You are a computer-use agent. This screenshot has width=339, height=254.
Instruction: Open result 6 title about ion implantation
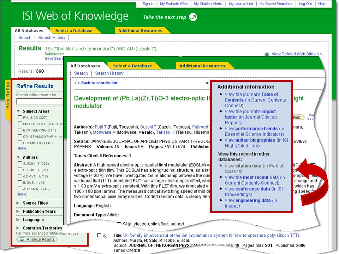point(212,235)
